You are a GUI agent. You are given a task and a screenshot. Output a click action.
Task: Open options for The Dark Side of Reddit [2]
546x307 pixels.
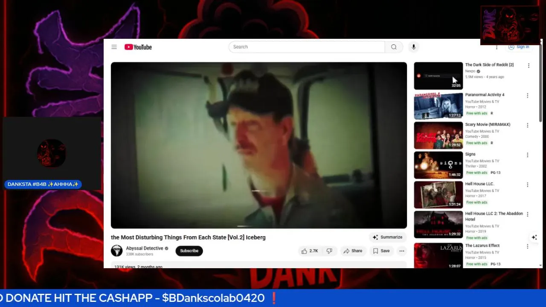pyautogui.click(x=529, y=66)
